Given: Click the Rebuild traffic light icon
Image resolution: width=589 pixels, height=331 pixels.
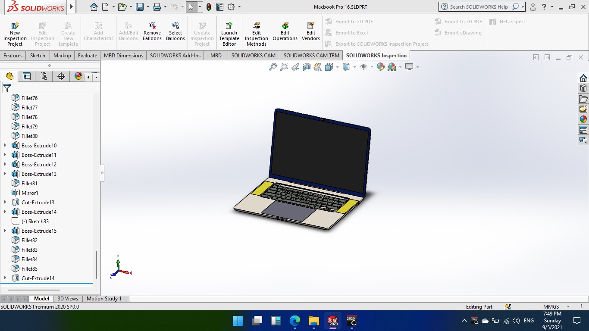Looking at the screenshot, I should click(x=209, y=7).
